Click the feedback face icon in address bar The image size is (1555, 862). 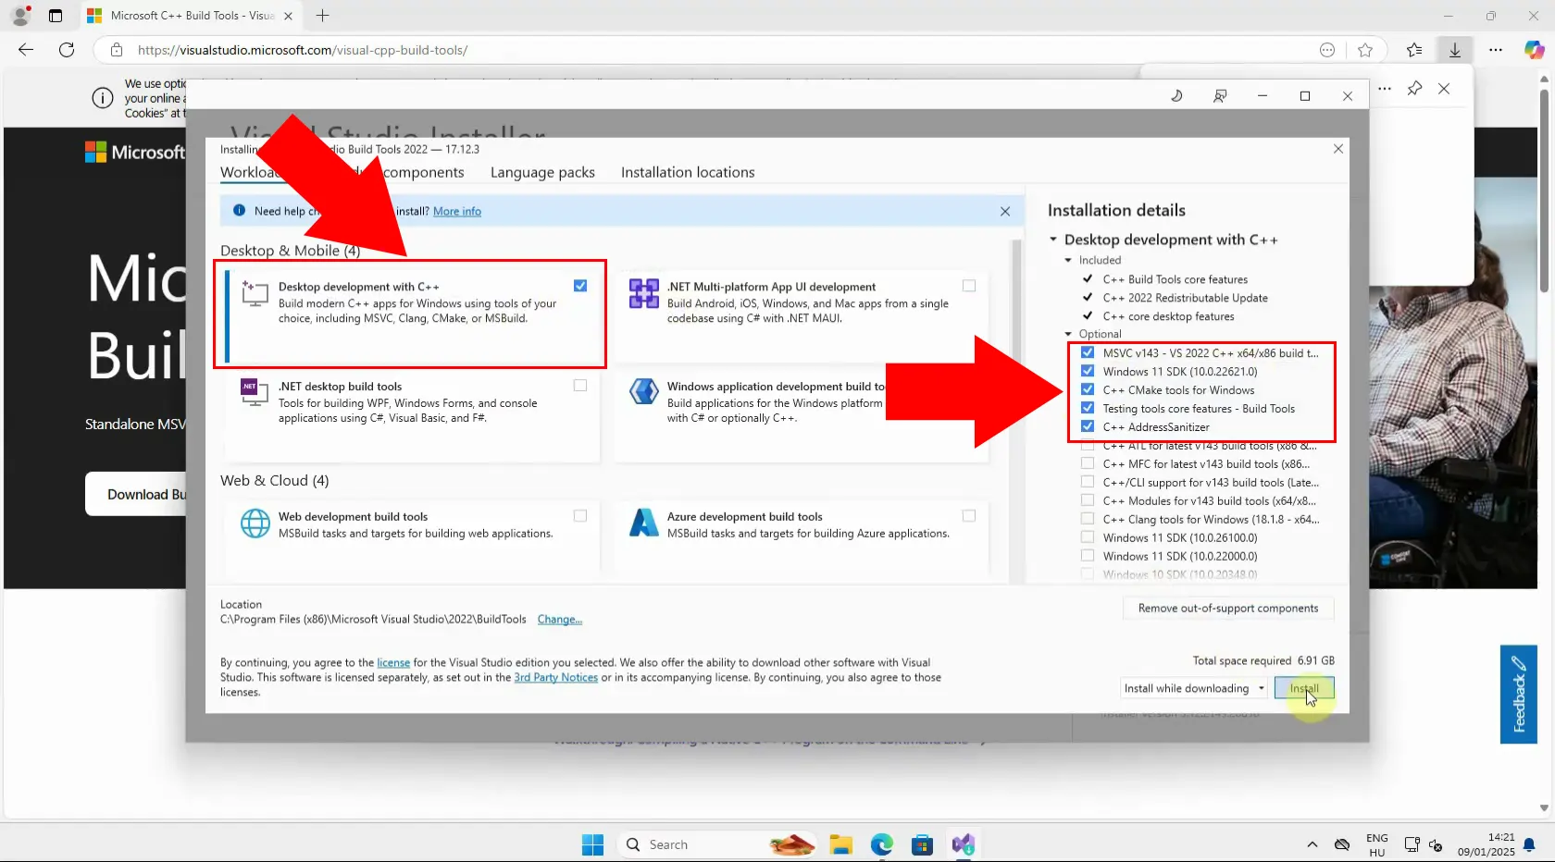coord(1327,50)
